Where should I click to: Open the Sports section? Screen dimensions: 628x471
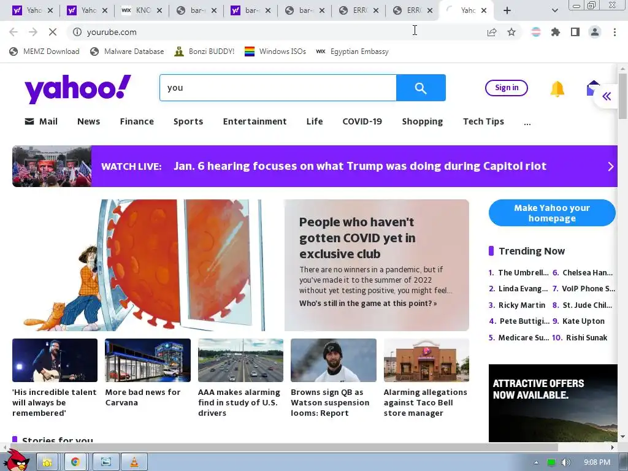point(188,121)
